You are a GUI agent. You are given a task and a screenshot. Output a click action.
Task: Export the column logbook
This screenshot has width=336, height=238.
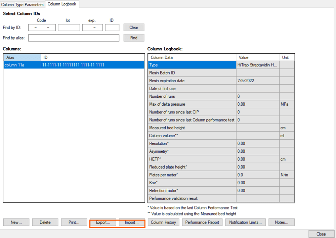[103, 222]
